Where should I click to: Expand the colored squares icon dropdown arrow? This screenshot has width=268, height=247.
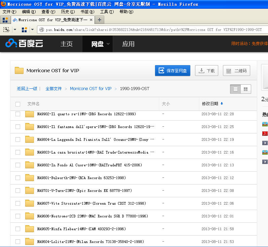point(32,30)
